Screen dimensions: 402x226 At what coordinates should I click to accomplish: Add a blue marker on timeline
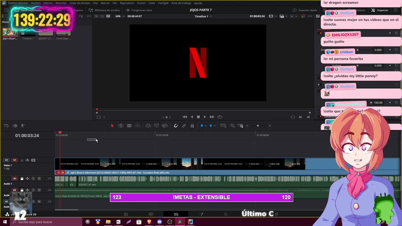tap(211, 126)
